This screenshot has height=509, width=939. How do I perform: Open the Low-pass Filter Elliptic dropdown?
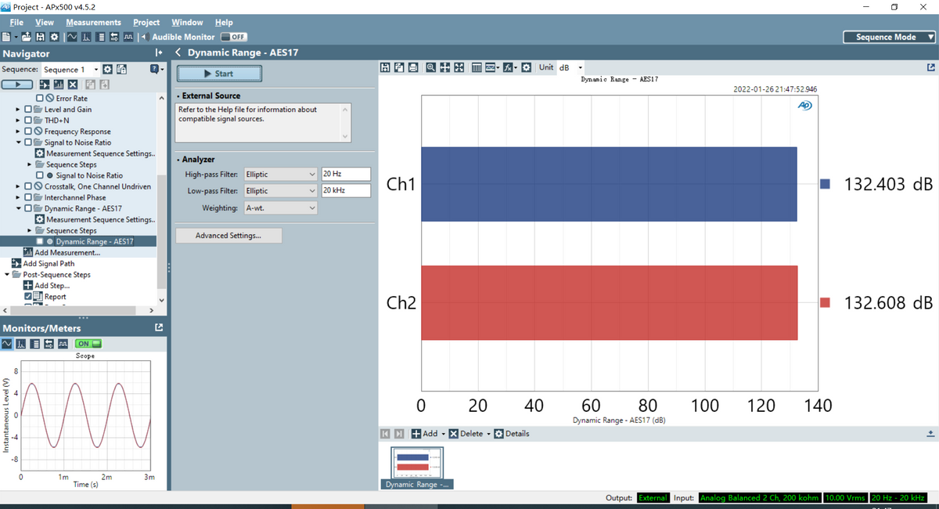click(281, 191)
